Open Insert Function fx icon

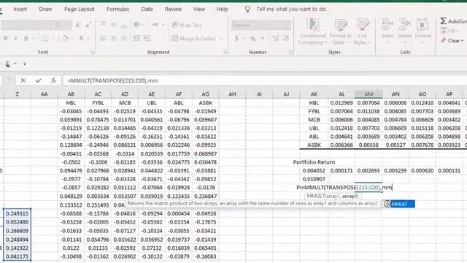(53, 80)
